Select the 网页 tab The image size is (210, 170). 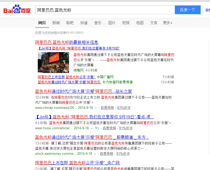(42, 23)
